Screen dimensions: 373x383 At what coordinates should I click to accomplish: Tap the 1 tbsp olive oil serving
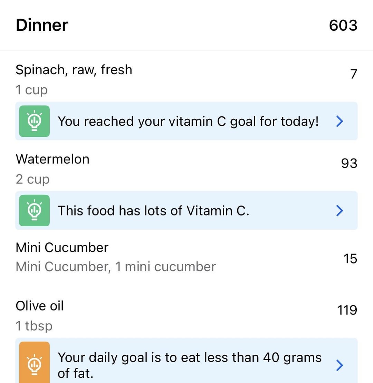coord(34,326)
